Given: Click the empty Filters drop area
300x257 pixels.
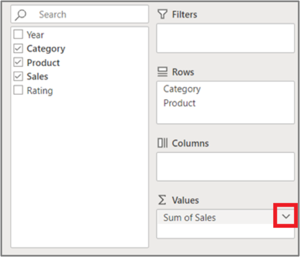Looking at the screenshot, I should (226, 38).
